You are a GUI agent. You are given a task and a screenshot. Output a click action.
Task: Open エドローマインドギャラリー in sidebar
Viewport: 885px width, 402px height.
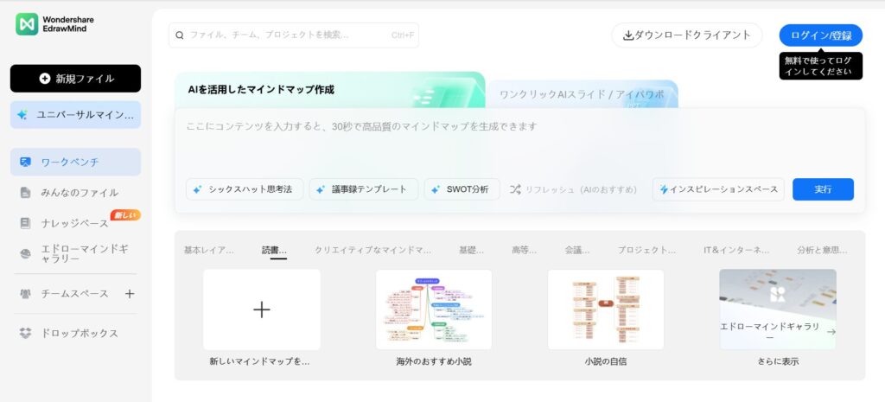[x=76, y=254]
